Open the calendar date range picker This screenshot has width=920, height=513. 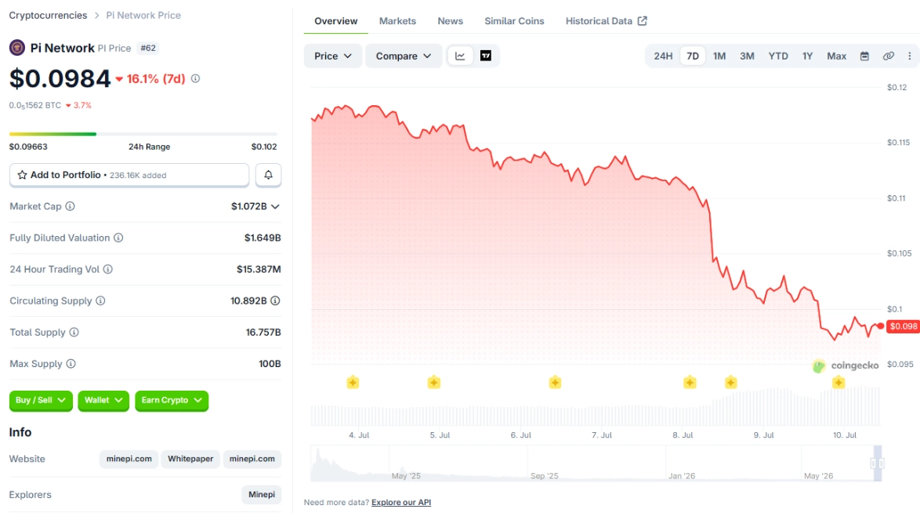click(864, 56)
